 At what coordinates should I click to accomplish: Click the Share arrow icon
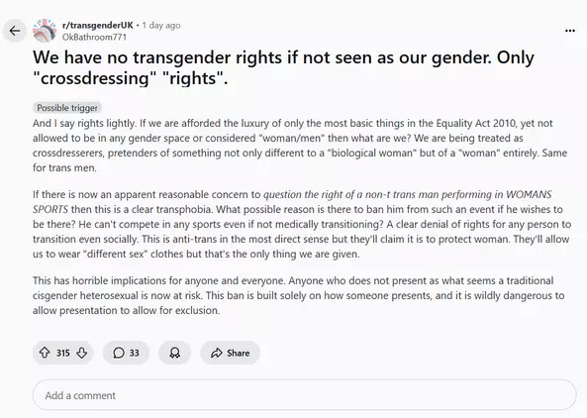tap(217, 353)
